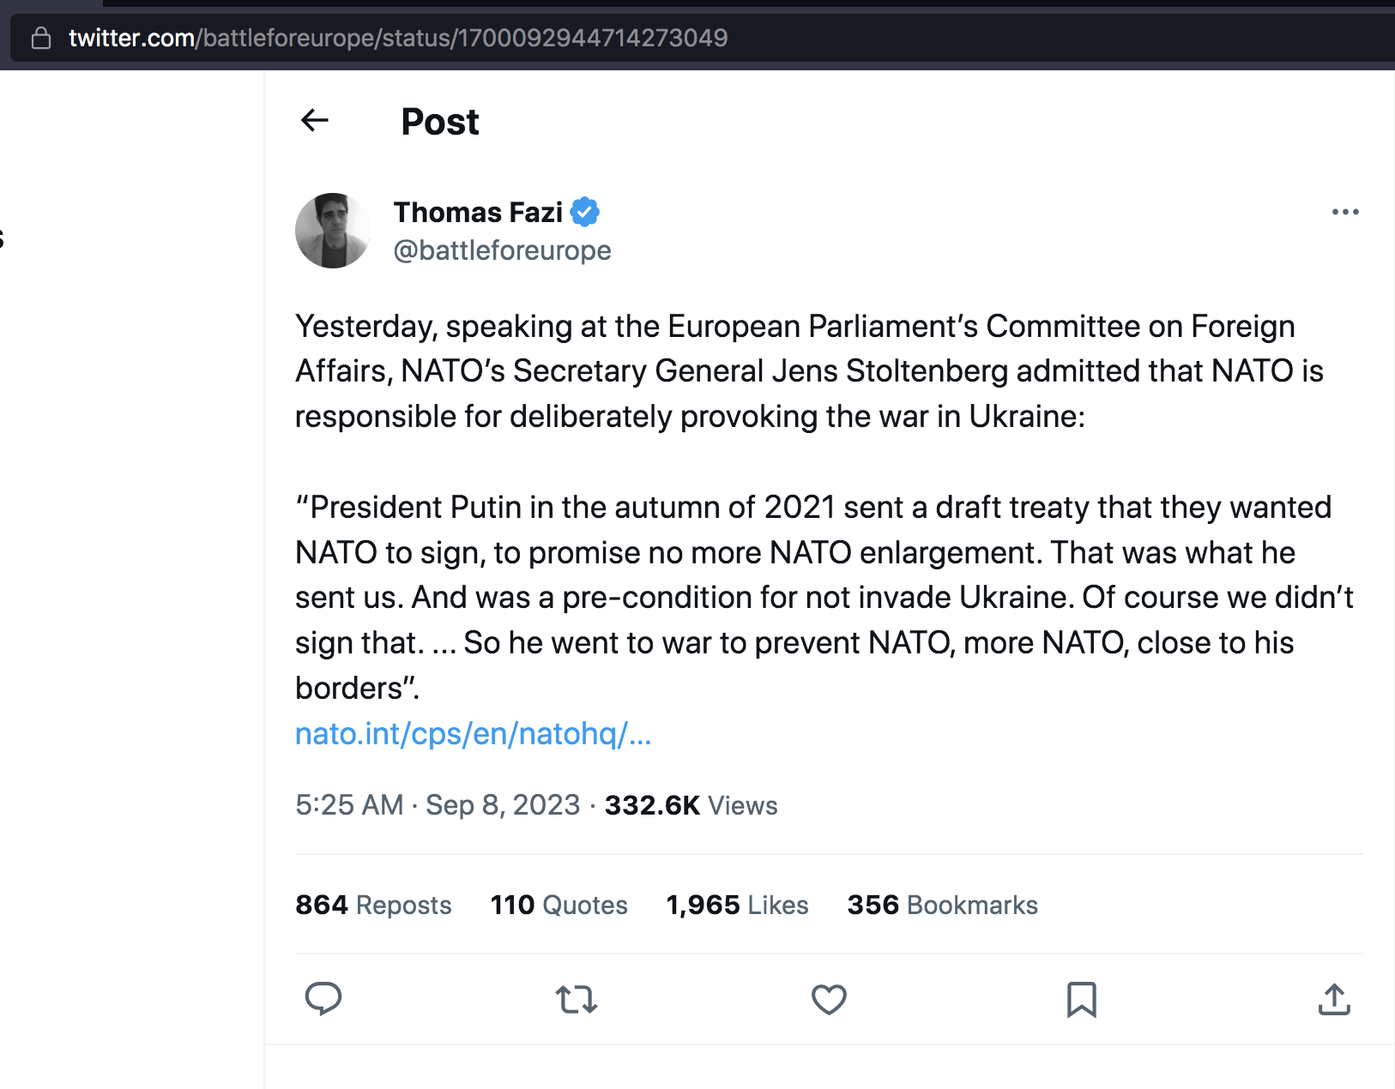
Task: Click the 332.6K Views count
Action: 691,805
